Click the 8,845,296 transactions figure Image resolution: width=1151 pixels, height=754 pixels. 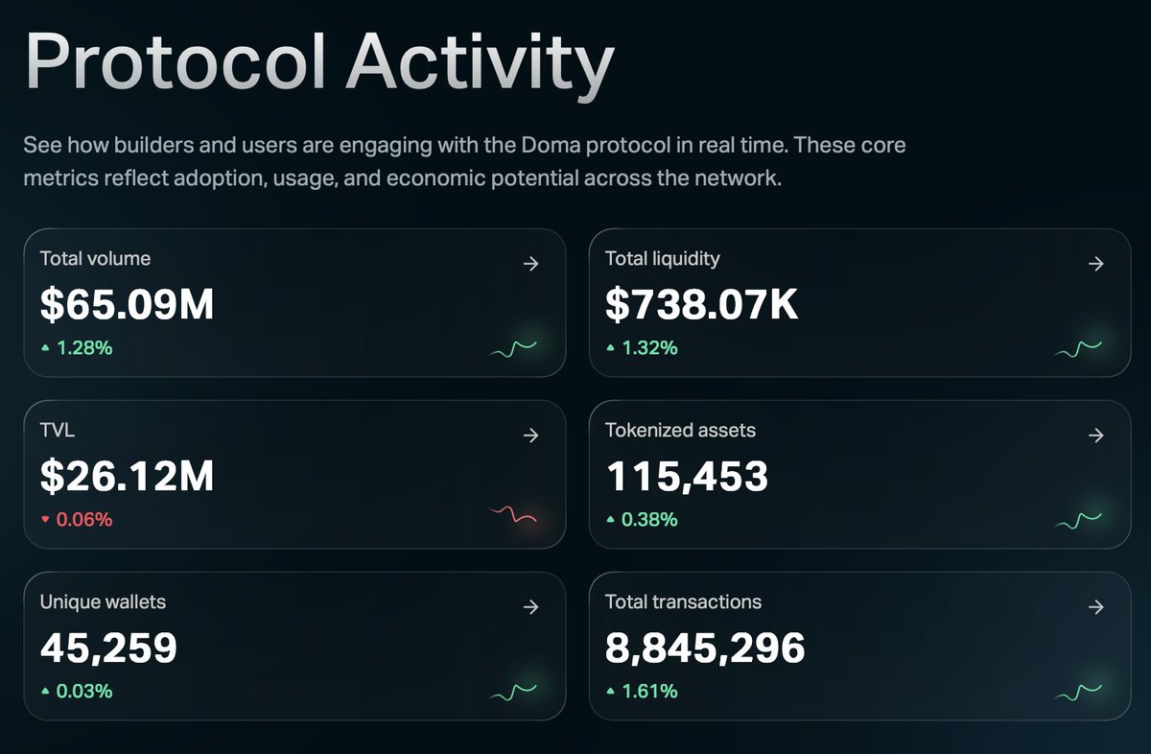click(705, 648)
